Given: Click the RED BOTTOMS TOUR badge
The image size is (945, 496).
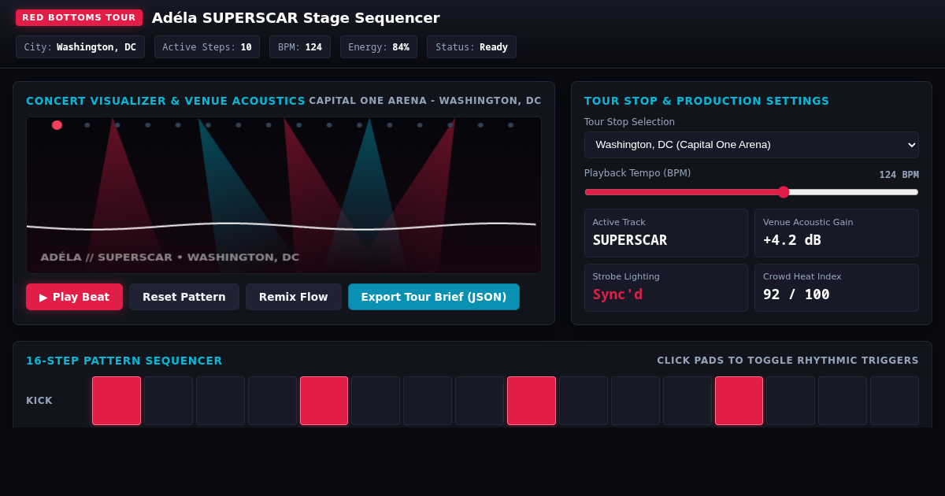Looking at the screenshot, I should coord(79,17).
